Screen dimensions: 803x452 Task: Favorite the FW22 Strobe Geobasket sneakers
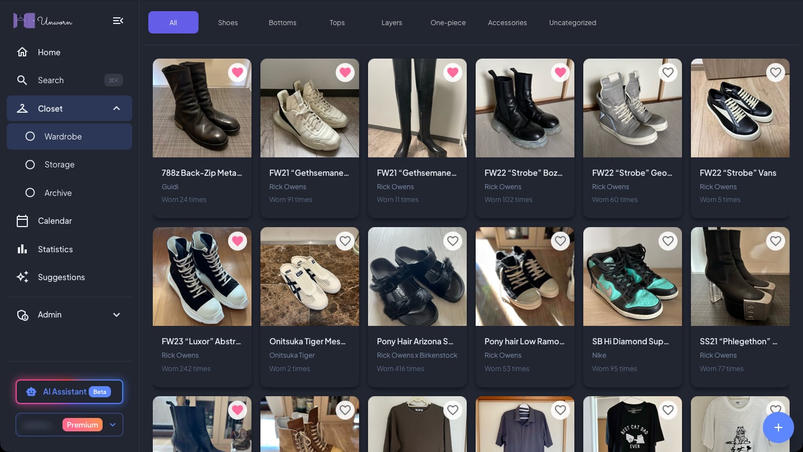click(x=668, y=73)
